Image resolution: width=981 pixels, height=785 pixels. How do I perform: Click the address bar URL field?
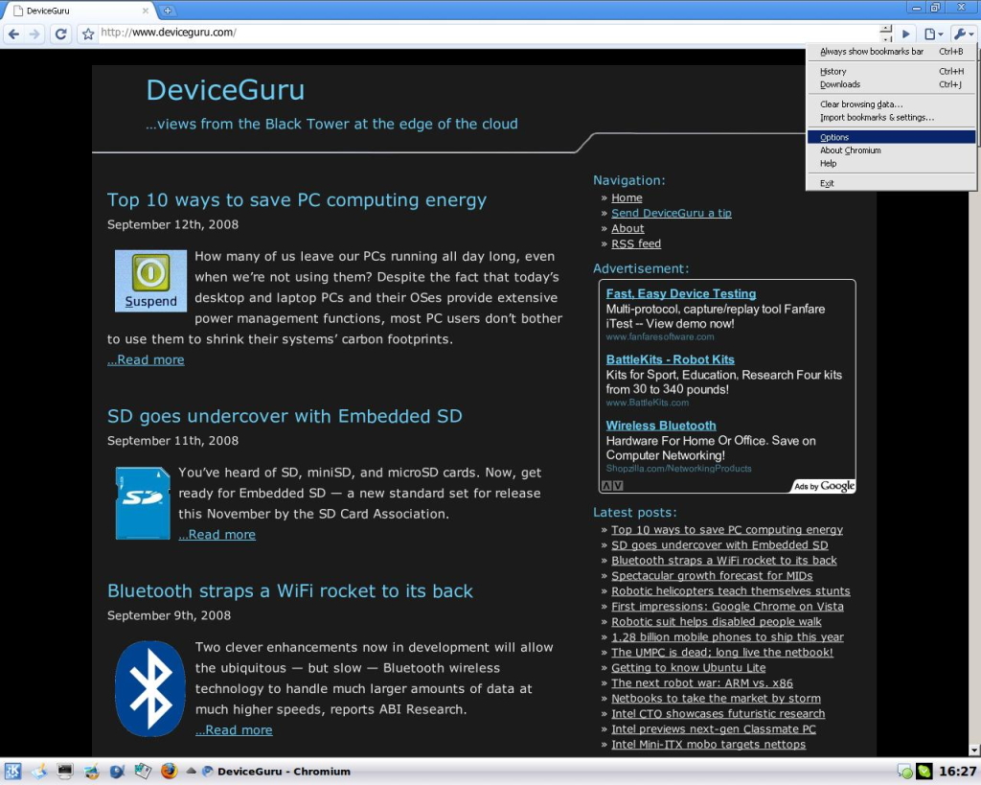[488, 33]
